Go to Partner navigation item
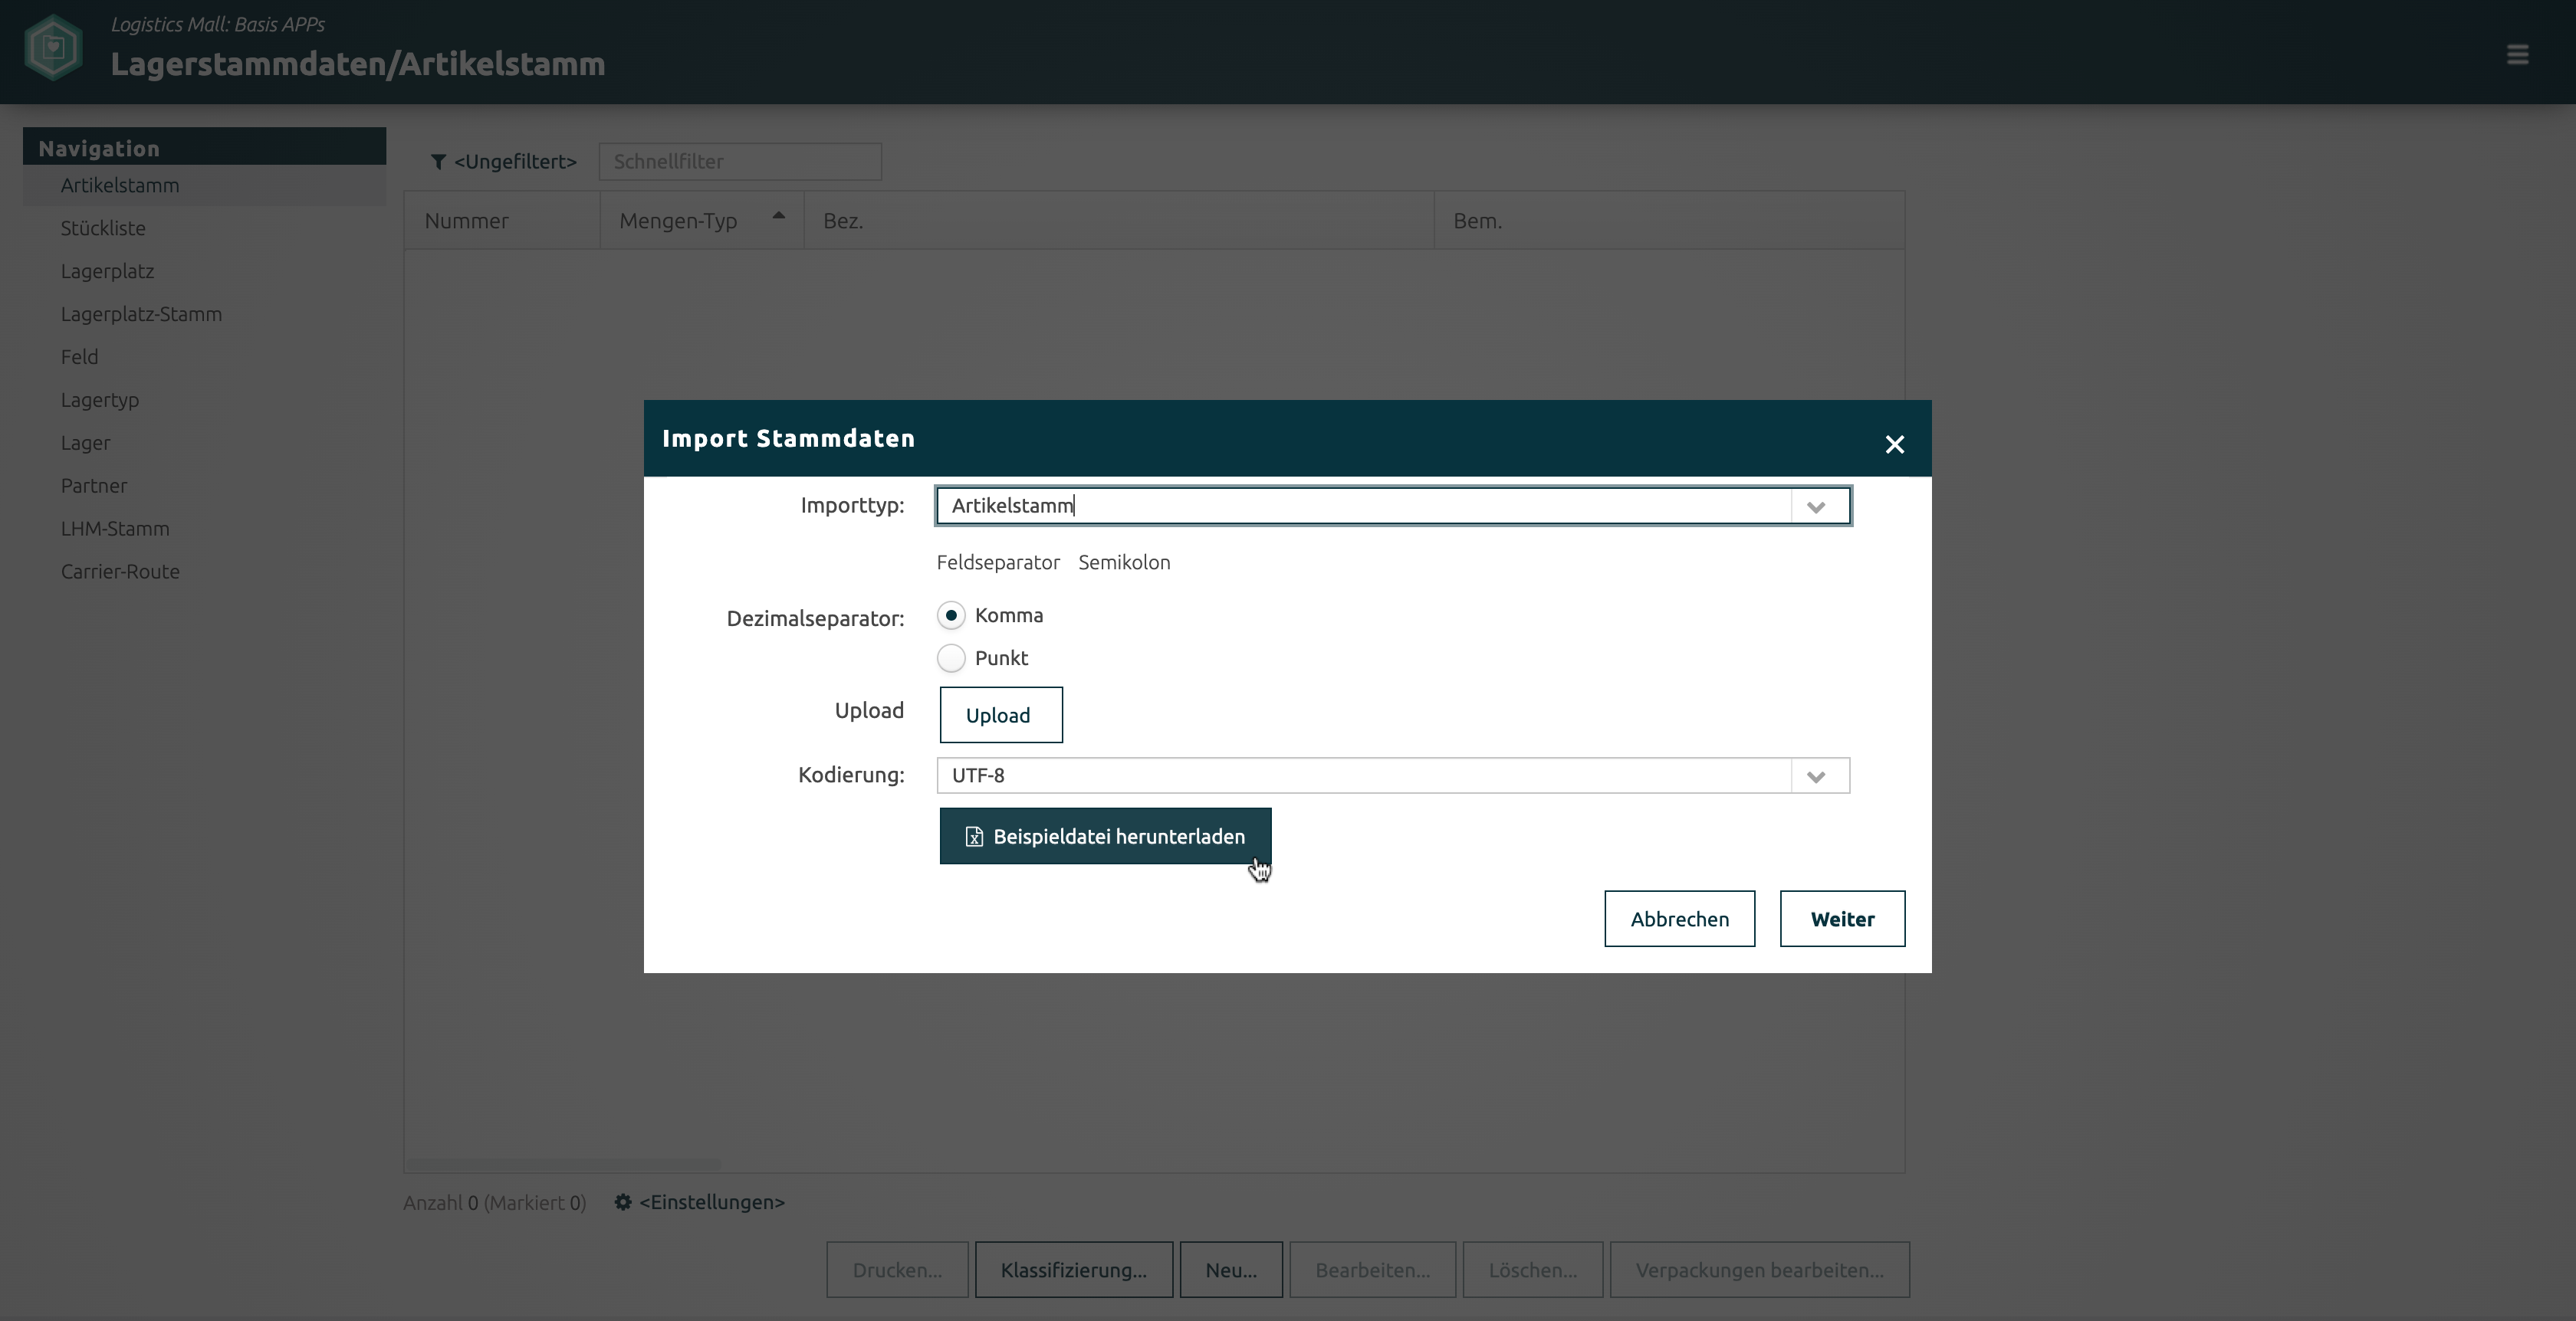This screenshot has width=2576, height=1321. 94,486
